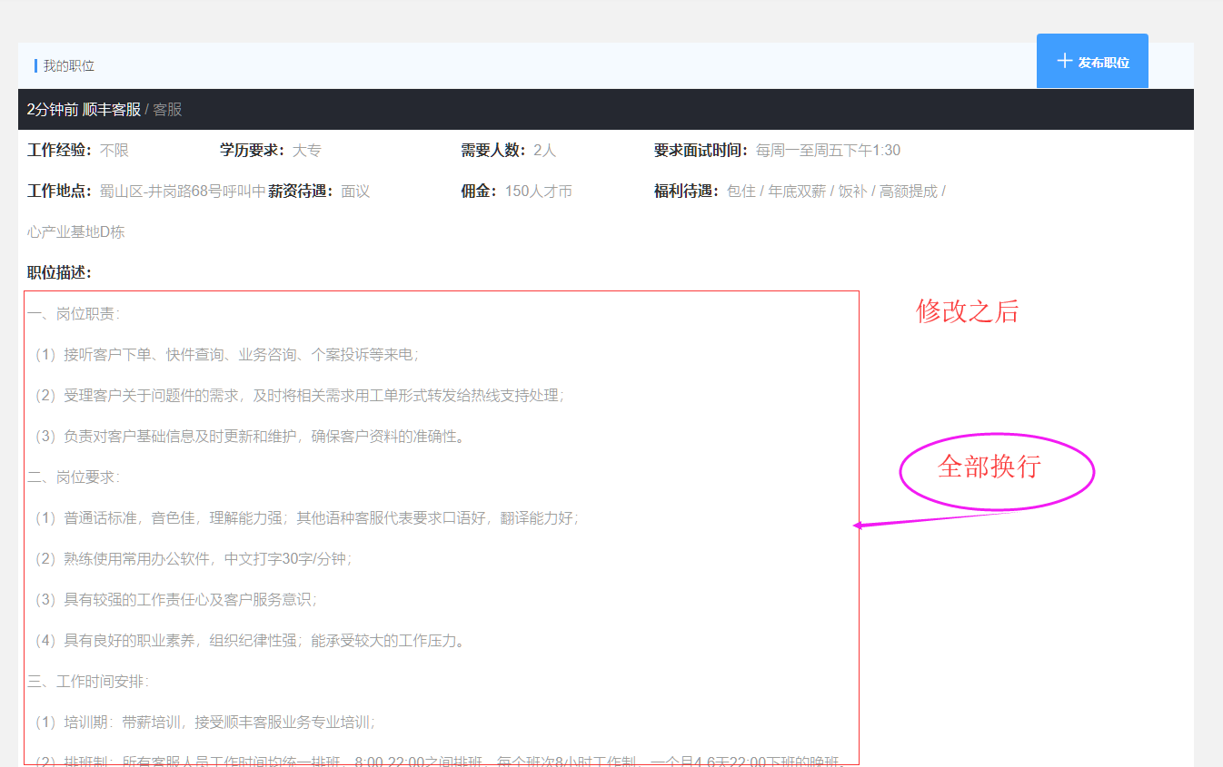This screenshot has width=1223, height=767.
Task: Open the 顺丰客服 breadcrumb link
Action: (x=114, y=109)
